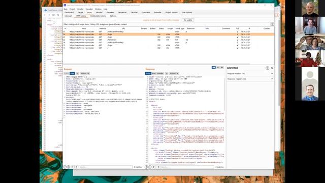Go to next search match in the Request pane

[x=76, y=167]
